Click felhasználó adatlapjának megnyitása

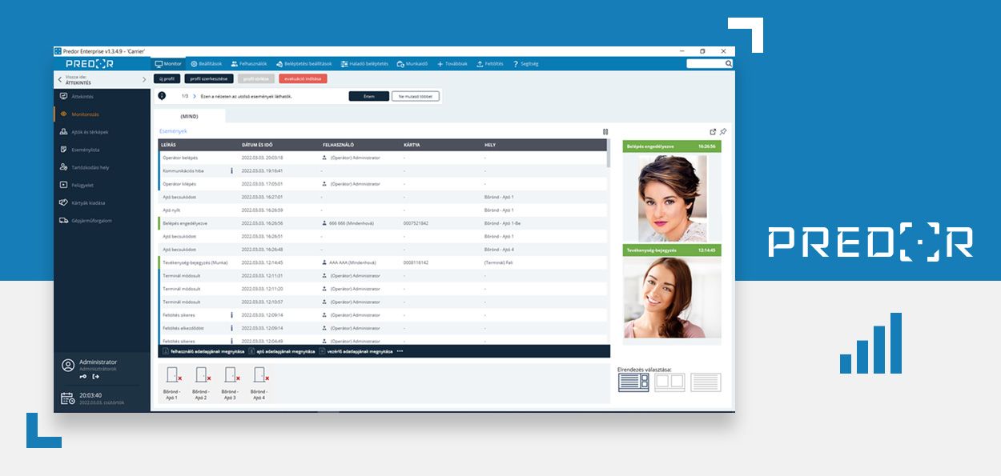point(203,351)
